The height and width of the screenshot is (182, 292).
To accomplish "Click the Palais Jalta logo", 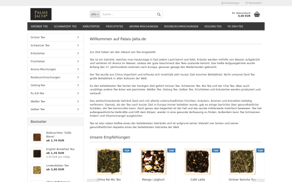I will pyautogui.click(x=41, y=14).
